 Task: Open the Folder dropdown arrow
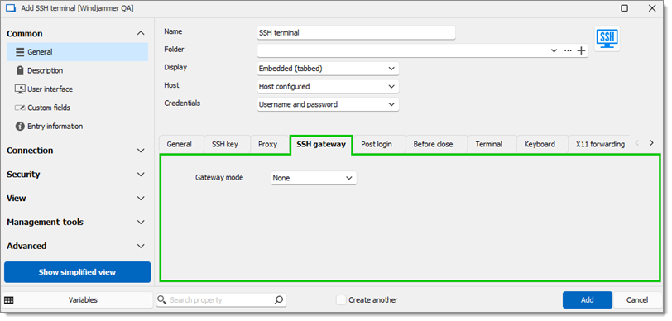554,50
